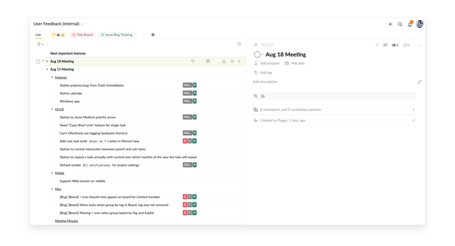Expand the 8 incomplete subtasks row

point(334,110)
